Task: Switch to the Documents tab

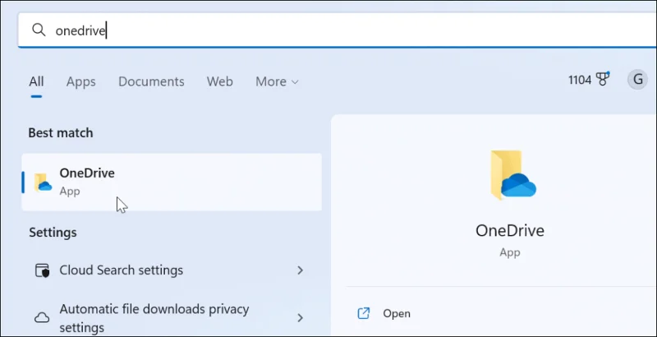Action: coord(151,81)
